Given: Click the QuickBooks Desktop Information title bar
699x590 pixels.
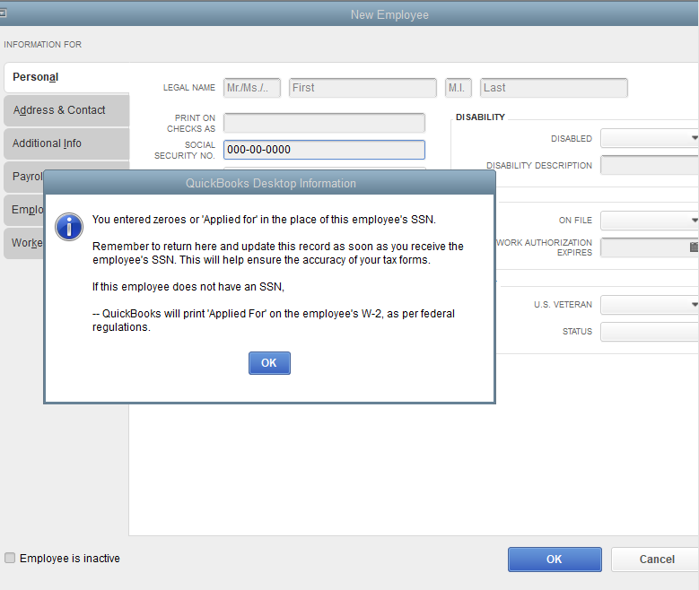Looking at the screenshot, I should tap(270, 183).
